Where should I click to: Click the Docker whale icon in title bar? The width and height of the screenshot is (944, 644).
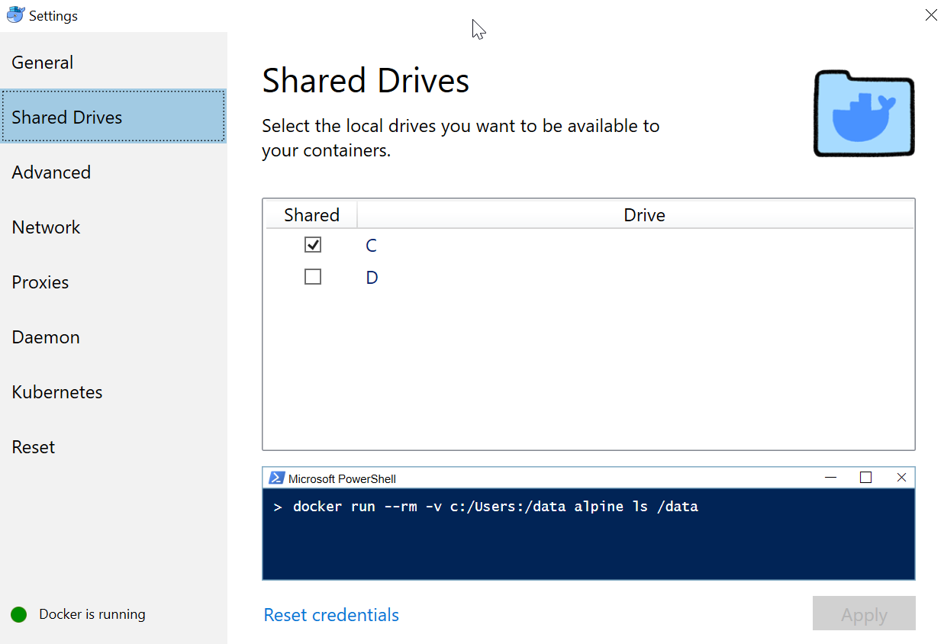(x=15, y=15)
